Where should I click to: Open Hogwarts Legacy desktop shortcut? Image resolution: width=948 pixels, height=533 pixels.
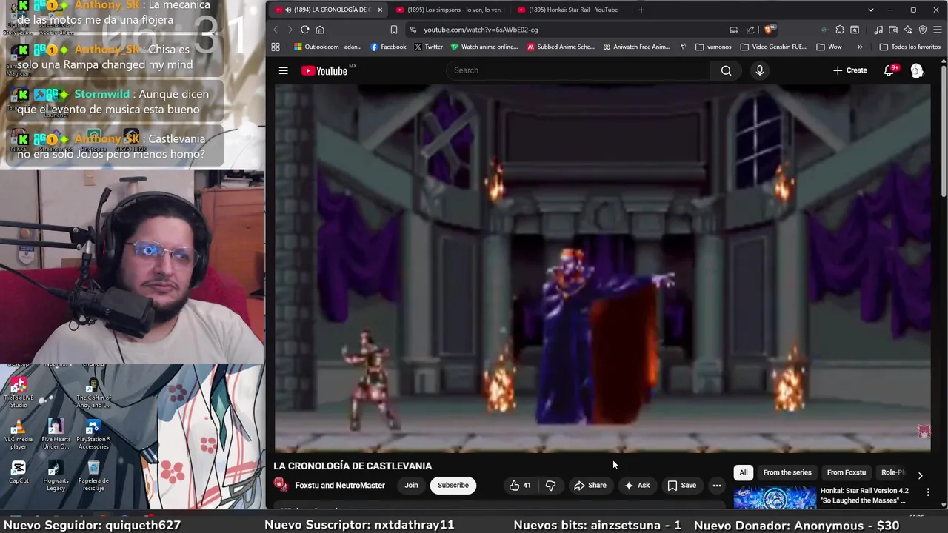point(56,476)
